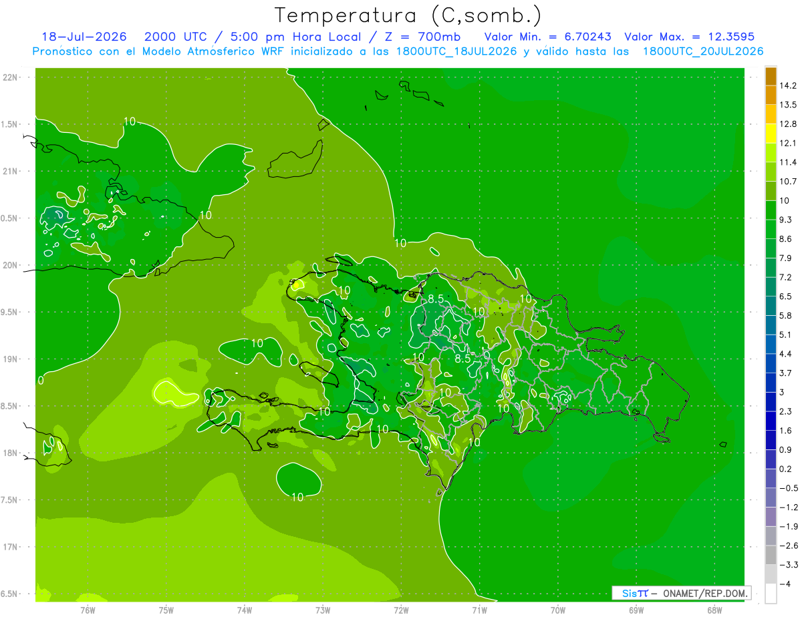Click the '13.5' colorbar value
Image resolution: width=802 pixels, height=619 pixels.
click(789, 105)
